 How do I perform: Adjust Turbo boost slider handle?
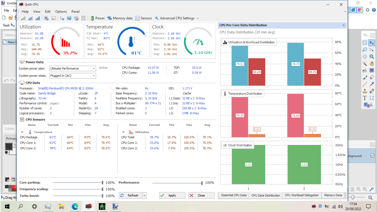(x=102, y=196)
